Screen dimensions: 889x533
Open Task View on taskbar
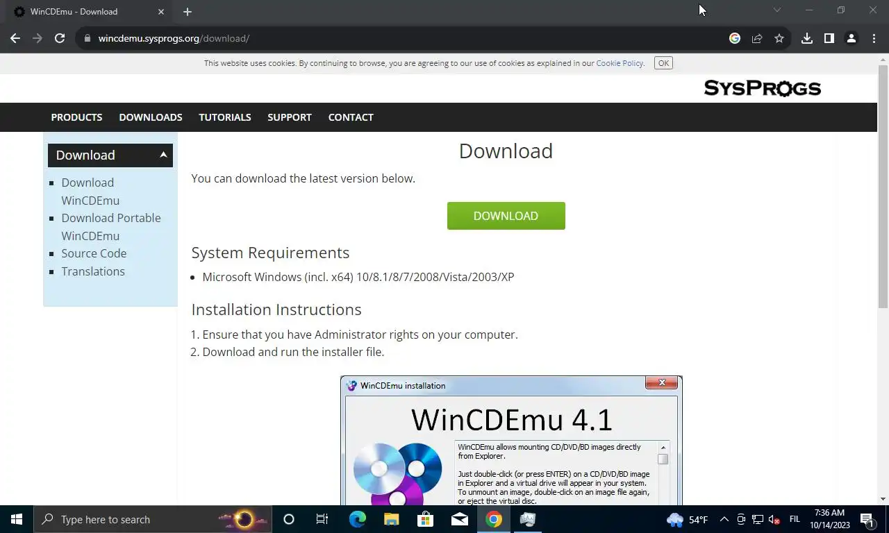coord(322,519)
